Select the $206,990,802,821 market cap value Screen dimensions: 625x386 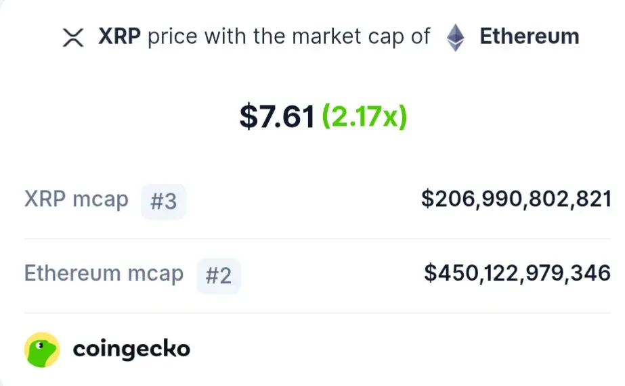(x=516, y=199)
